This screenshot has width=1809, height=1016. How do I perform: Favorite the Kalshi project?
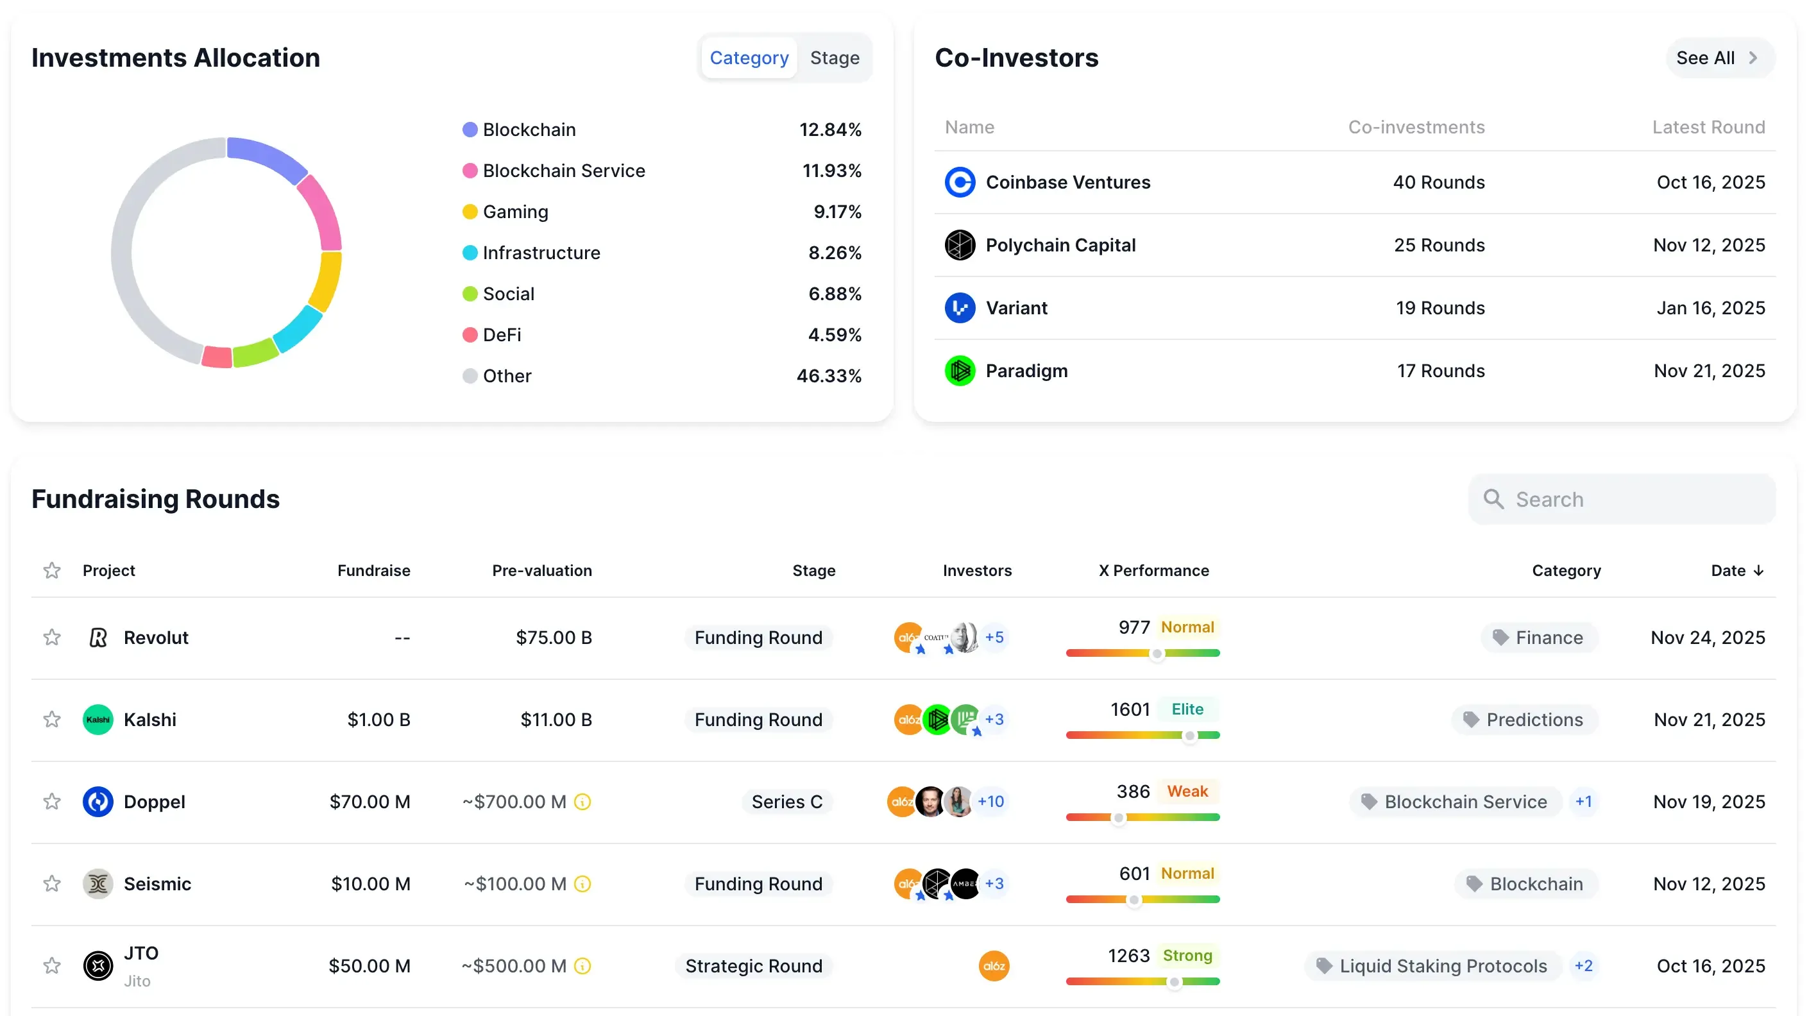(x=51, y=719)
